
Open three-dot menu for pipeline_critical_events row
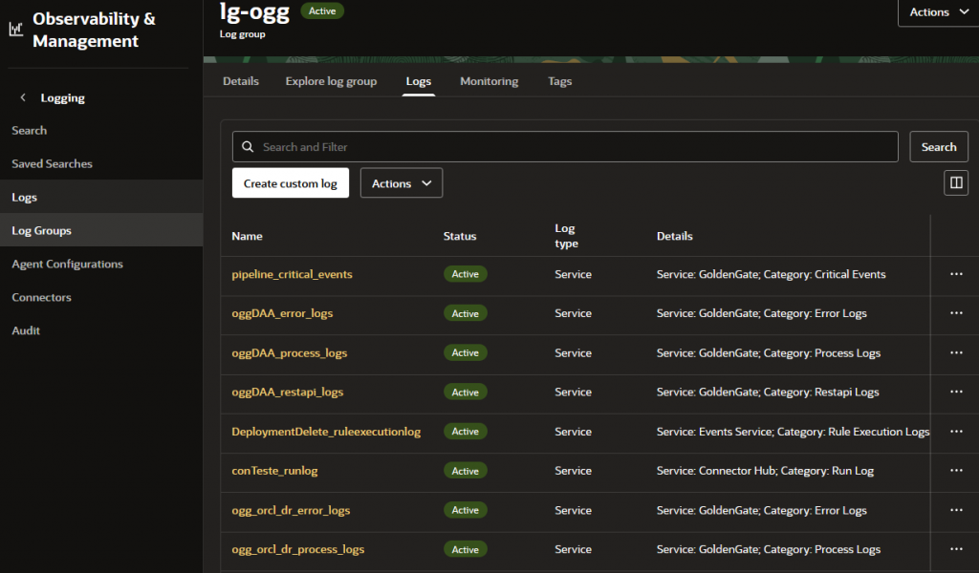coord(955,274)
